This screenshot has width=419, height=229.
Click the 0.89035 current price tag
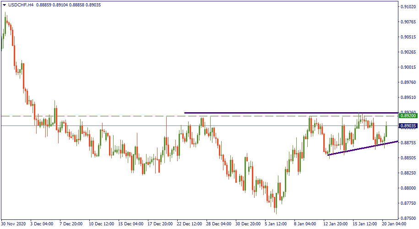coord(407,125)
